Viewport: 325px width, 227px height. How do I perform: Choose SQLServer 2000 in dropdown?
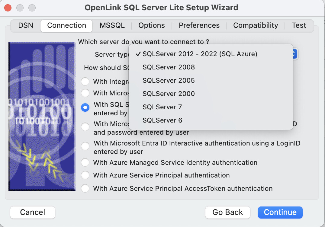[x=169, y=94]
